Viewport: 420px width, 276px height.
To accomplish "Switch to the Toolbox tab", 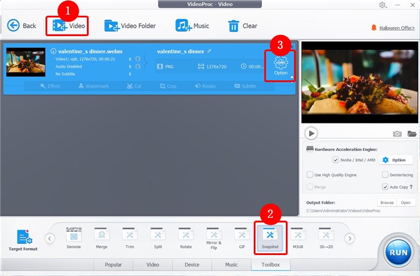I will (271, 264).
